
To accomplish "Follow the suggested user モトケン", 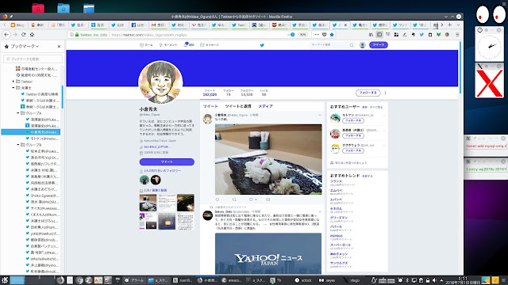I will [353, 120].
